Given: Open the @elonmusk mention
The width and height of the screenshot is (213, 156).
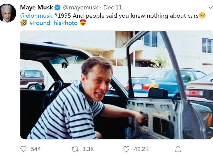Looking at the screenshot, I should (36, 16).
